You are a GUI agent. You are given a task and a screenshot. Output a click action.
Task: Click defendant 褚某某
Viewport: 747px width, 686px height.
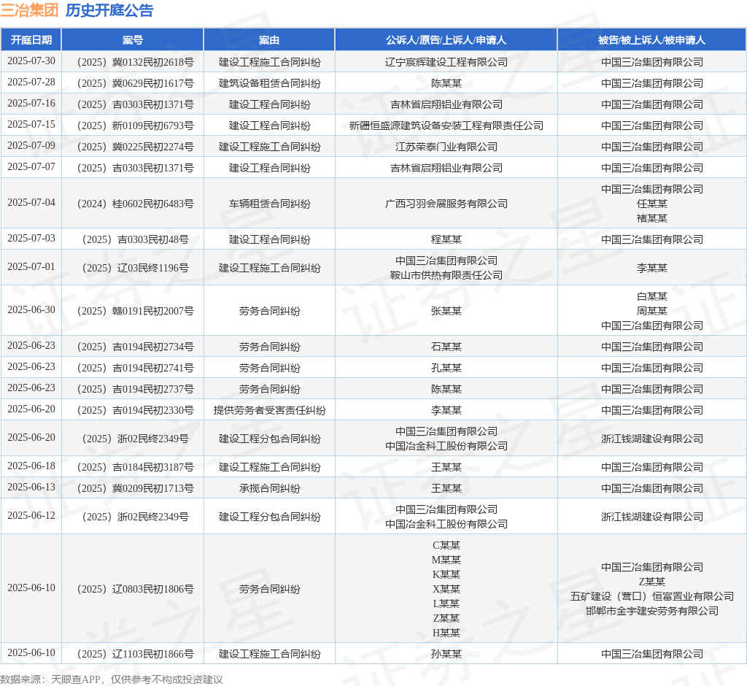652,218
